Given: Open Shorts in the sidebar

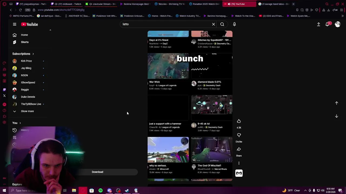Looking at the screenshot, I should pyautogui.click(x=25, y=42).
